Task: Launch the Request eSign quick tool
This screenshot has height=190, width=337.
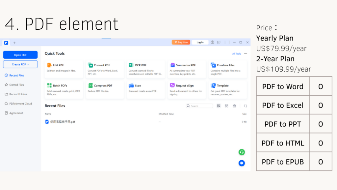Action: click(187, 90)
